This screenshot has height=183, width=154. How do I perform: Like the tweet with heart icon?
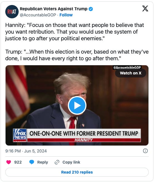(x=9, y=162)
